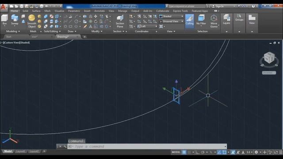Click the Plot printer icon

(x=42, y=6)
